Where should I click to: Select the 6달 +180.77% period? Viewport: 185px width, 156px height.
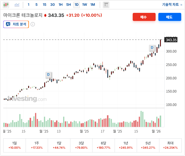point(104,145)
